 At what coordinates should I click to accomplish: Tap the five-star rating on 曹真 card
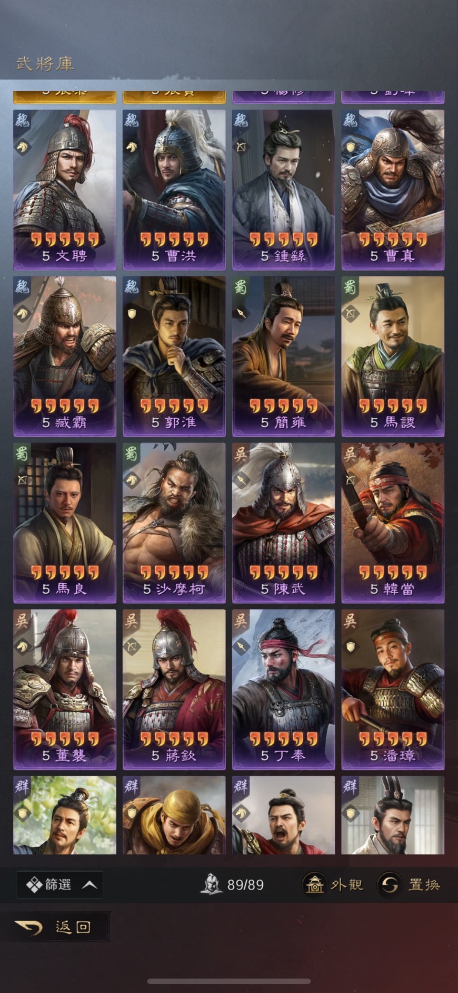(x=393, y=240)
